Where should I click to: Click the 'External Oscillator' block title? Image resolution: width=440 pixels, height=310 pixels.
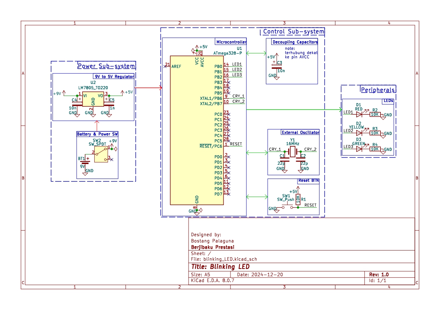pyautogui.click(x=300, y=132)
